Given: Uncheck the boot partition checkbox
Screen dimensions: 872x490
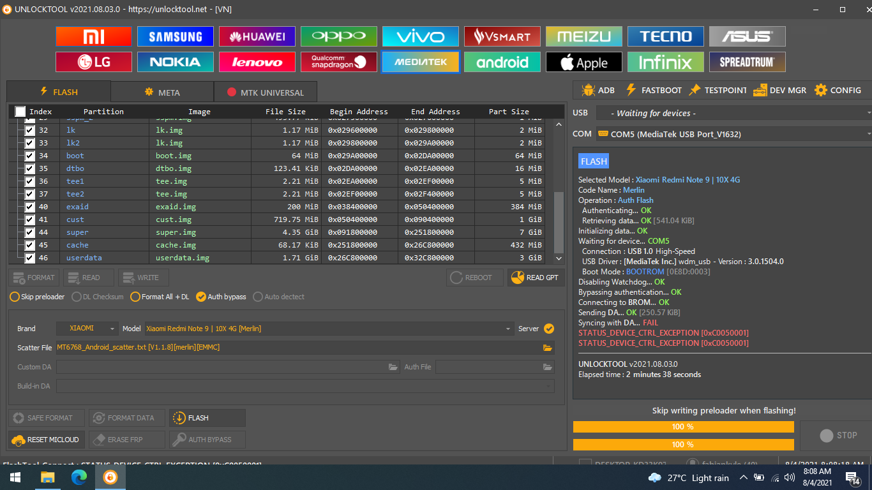Looking at the screenshot, I should [29, 156].
